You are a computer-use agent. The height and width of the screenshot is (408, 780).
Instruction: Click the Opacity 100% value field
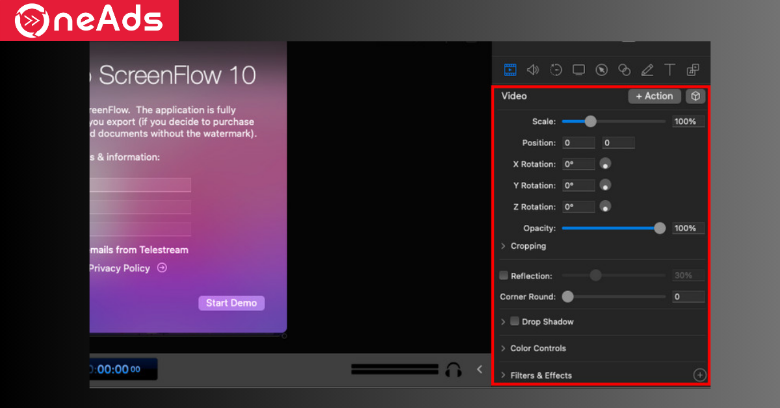pyautogui.click(x=688, y=228)
